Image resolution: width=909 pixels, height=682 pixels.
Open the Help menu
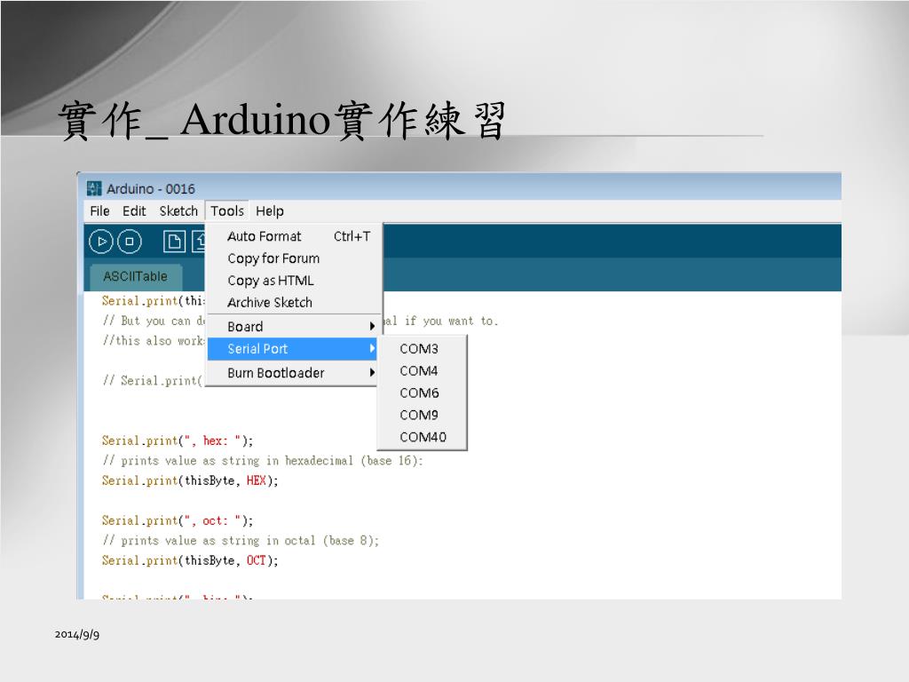pos(270,211)
